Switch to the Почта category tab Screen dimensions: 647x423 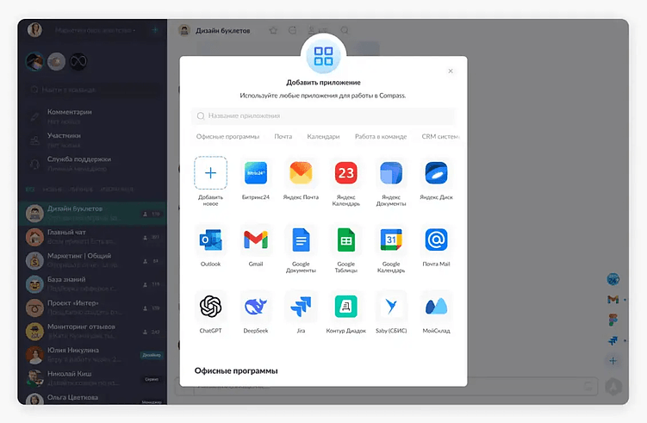click(x=283, y=137)
